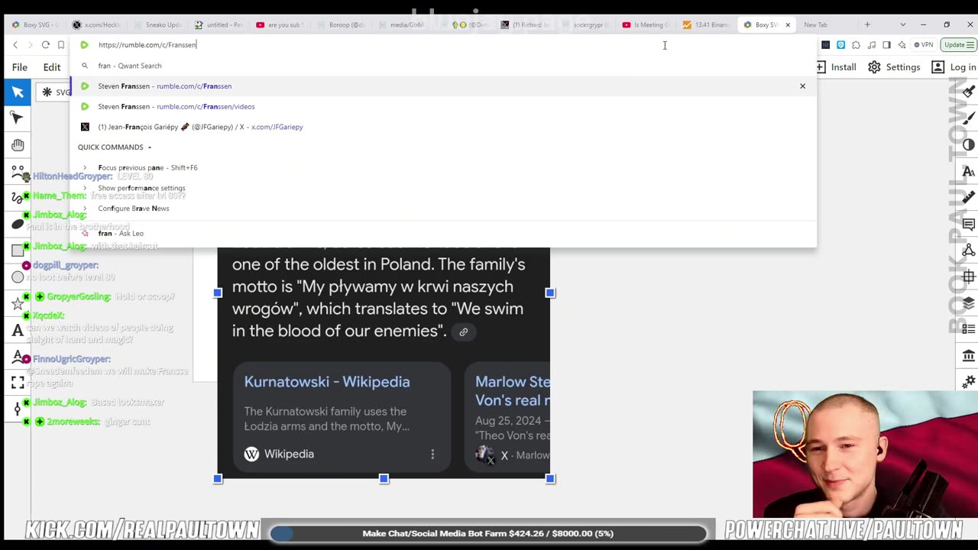Open the tab search dropdown arrow
This screenshot has width=978, height=550.
tap(902, 24)
